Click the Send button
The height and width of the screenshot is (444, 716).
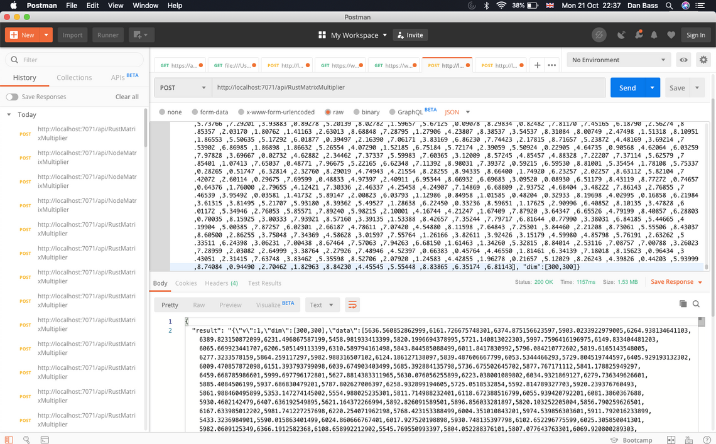point(627,88)
